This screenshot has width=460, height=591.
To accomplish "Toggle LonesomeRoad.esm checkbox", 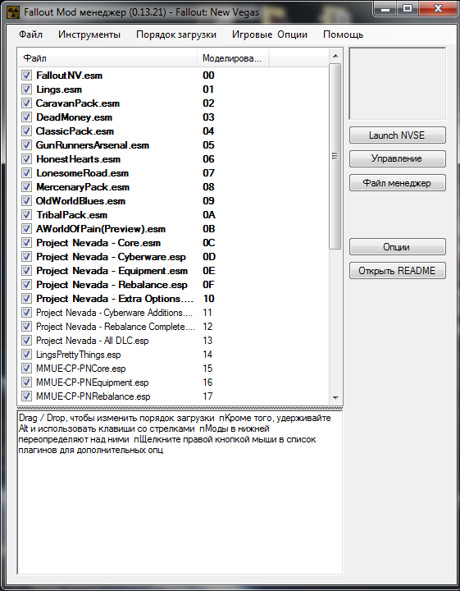I will tap(26, 173).
